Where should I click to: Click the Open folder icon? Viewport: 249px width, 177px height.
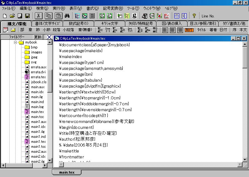point(12,16)
